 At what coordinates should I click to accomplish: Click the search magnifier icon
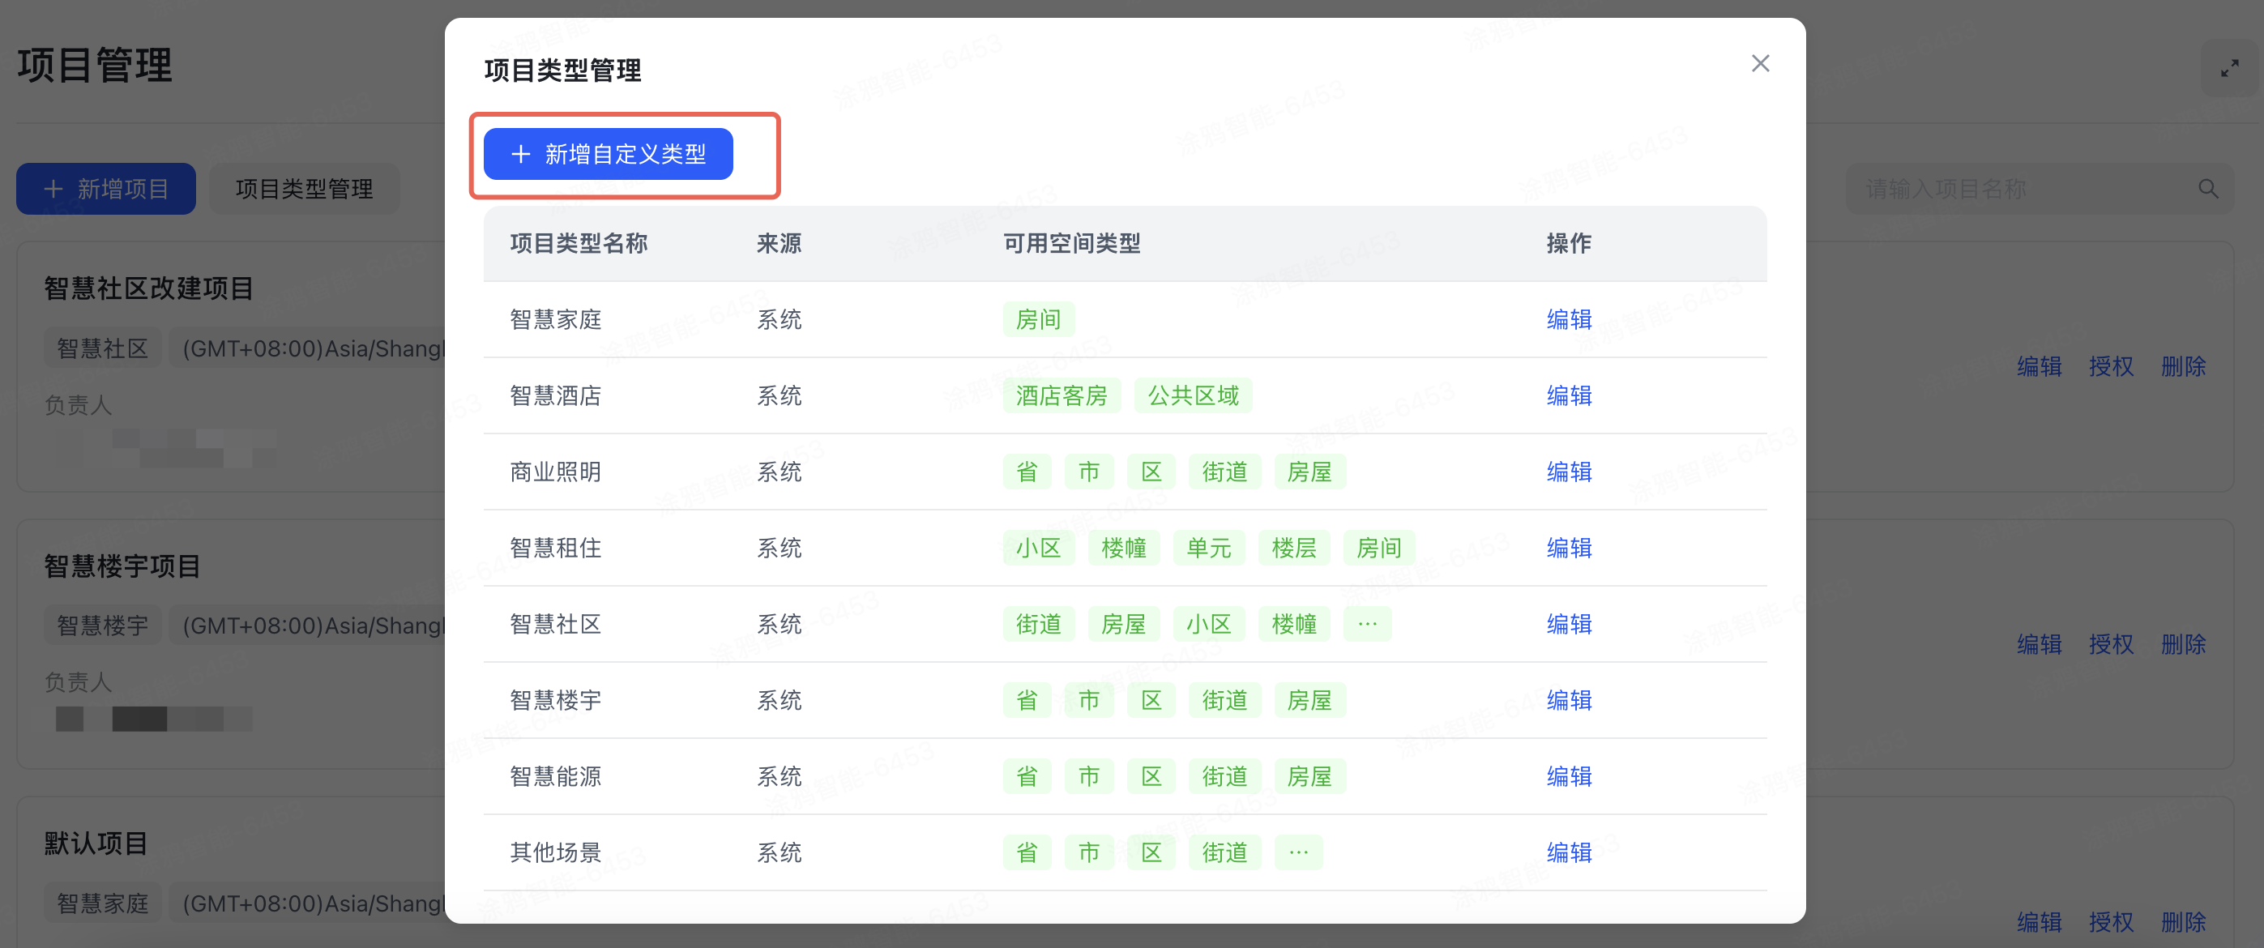coord(2208,189)
